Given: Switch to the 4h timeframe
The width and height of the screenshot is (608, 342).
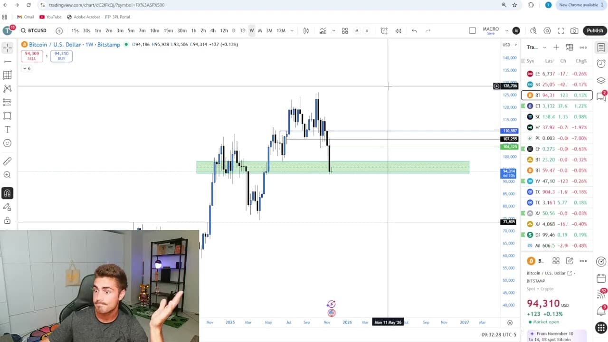Looking at the screenshot, I should coord(213,31).
